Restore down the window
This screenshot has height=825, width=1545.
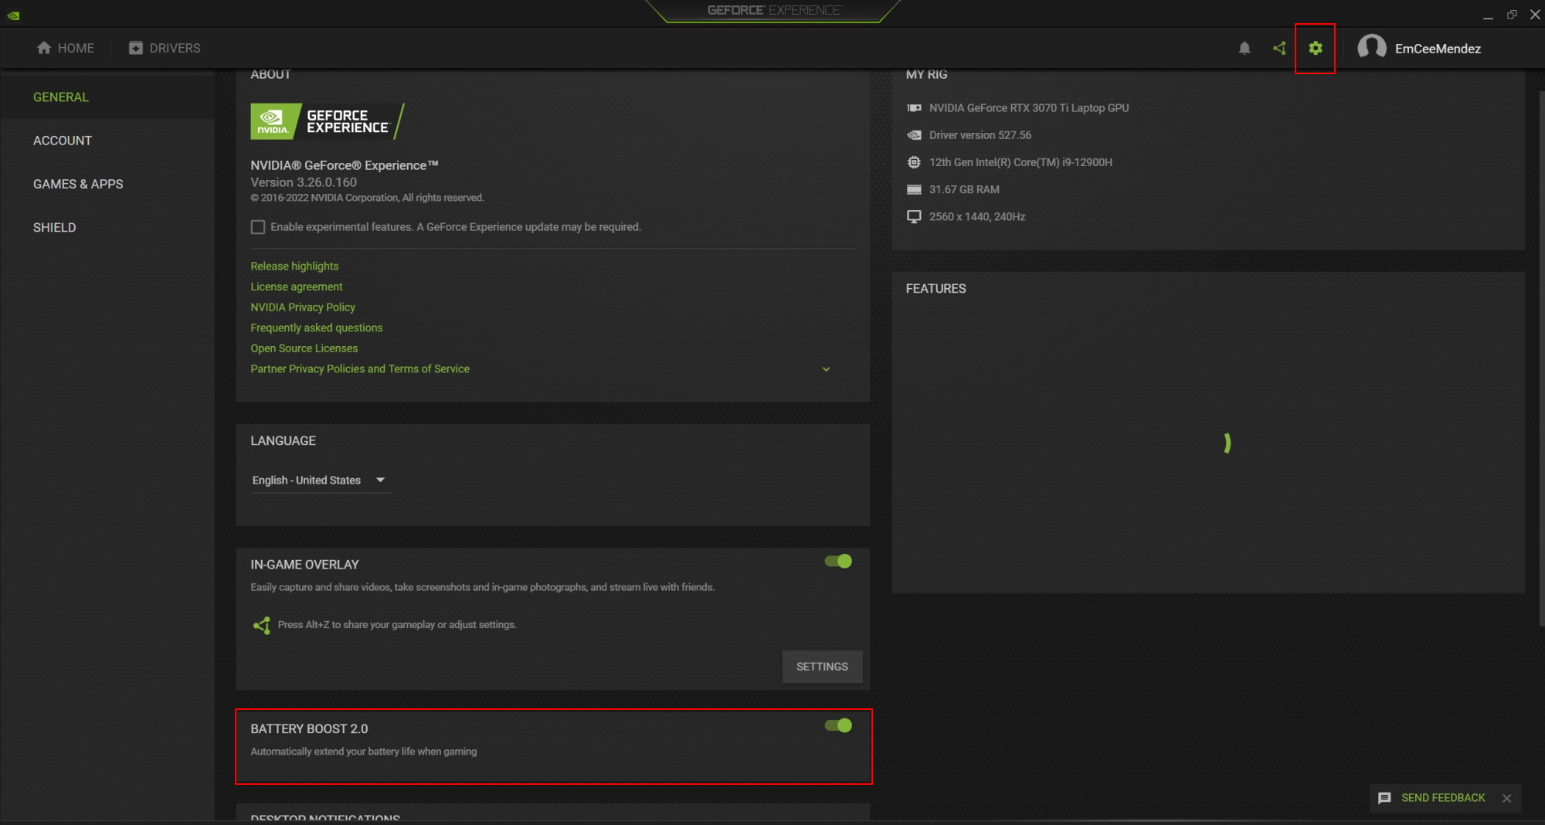click(1512, 15)
